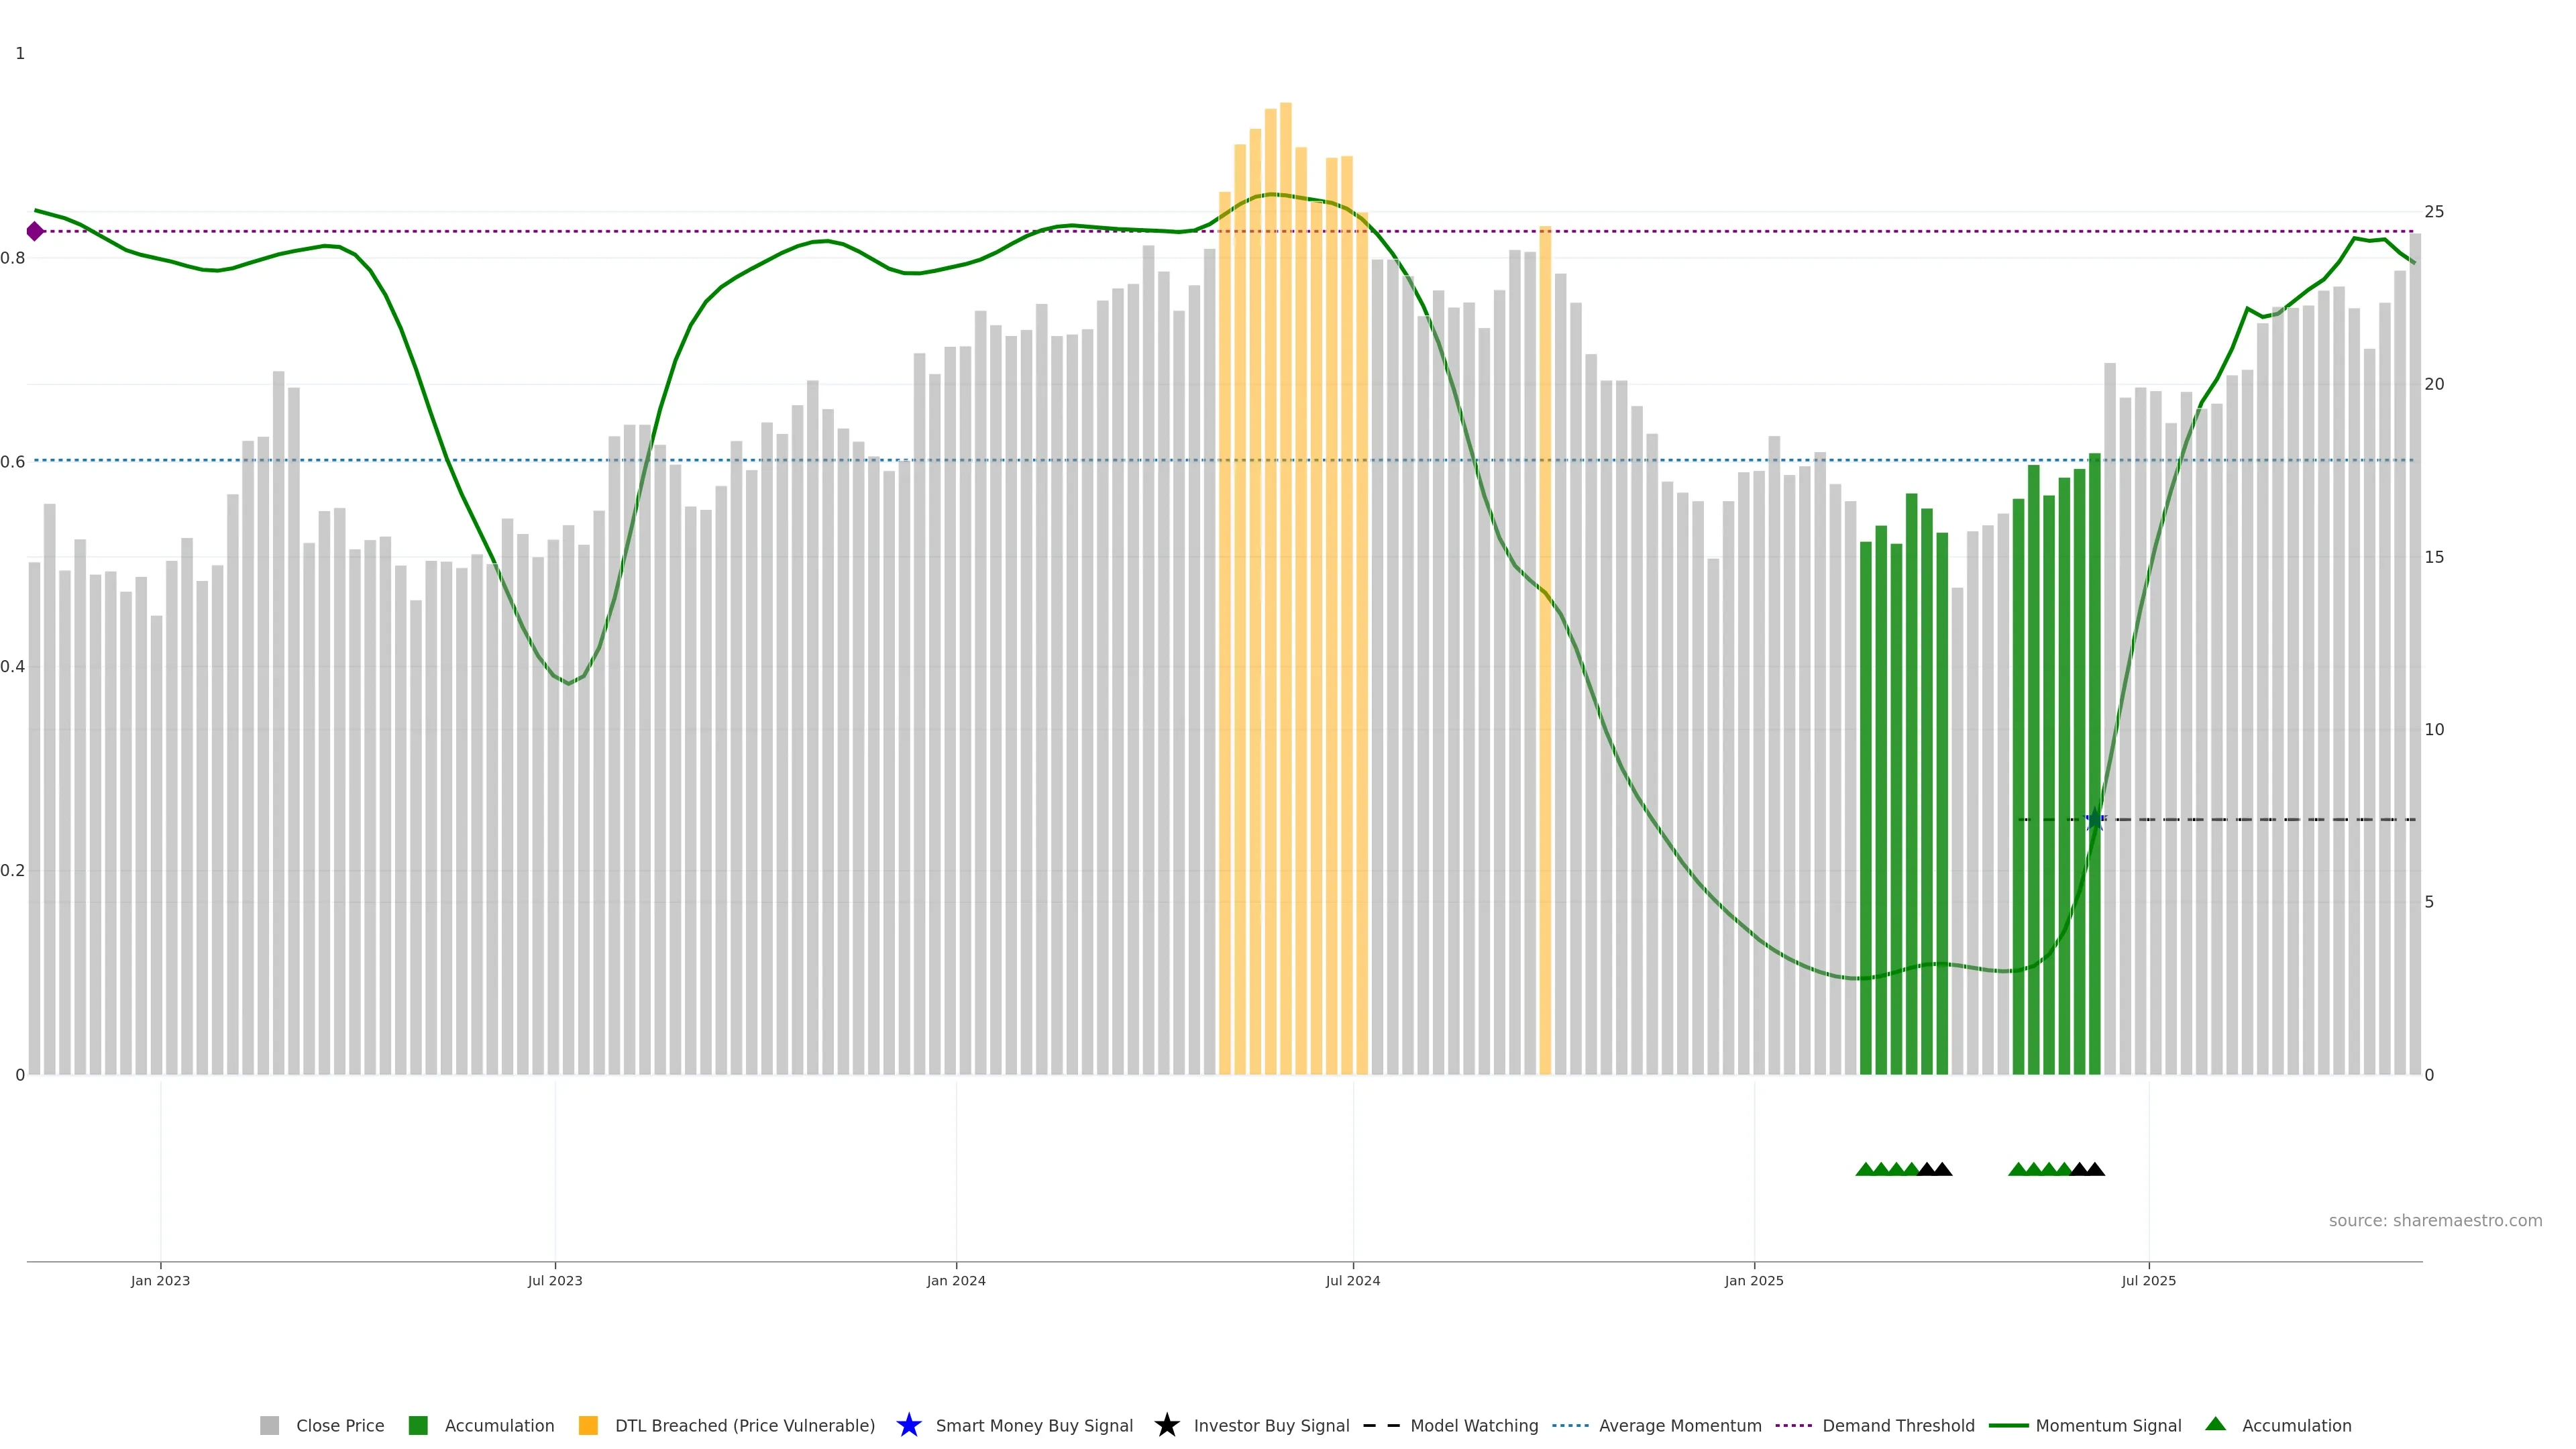Click the blue star marker on the chart

pos(2094,820)
